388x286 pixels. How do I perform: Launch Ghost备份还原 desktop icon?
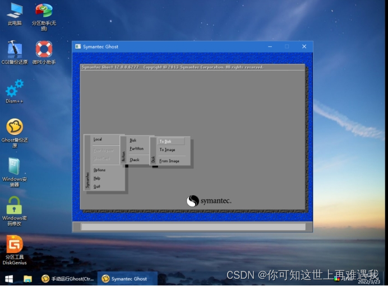click(x=15, y=133)
